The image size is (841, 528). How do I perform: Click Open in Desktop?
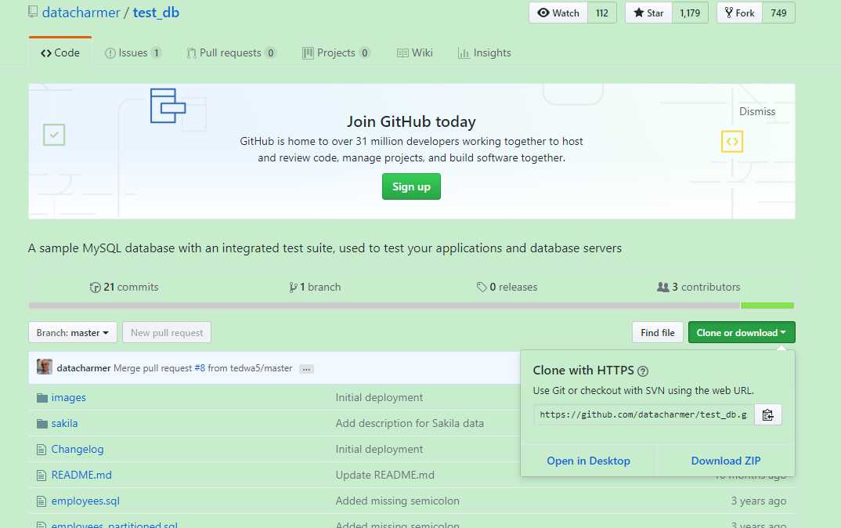click(x=588, y=461)
